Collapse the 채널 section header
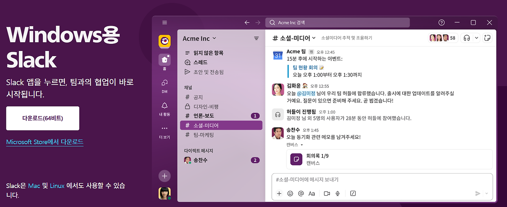Screen dimensions: 507x207 (x=188, y=87)
